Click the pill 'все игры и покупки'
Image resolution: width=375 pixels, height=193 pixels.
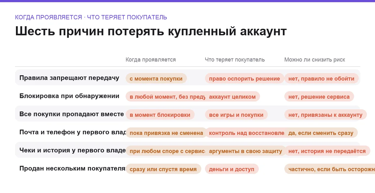(236, 115)
